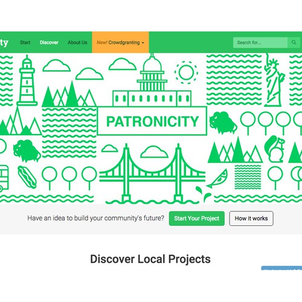Click the Discover Local Projects heading

tap(150, 259)
